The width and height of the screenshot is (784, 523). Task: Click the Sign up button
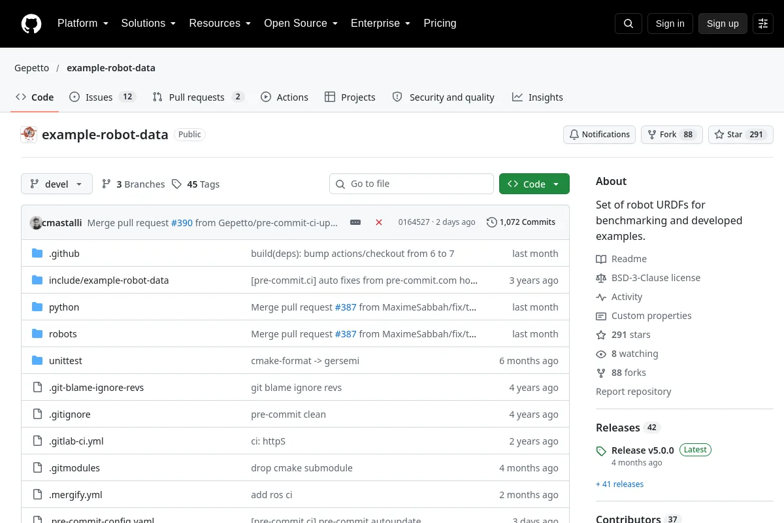[723, 24]
